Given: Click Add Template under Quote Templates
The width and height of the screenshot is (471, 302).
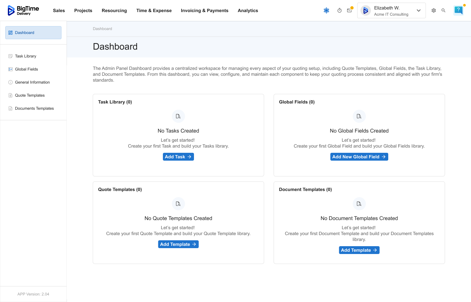Looking at the screenshot, I should pyautogui.click(x=178, y=244).
